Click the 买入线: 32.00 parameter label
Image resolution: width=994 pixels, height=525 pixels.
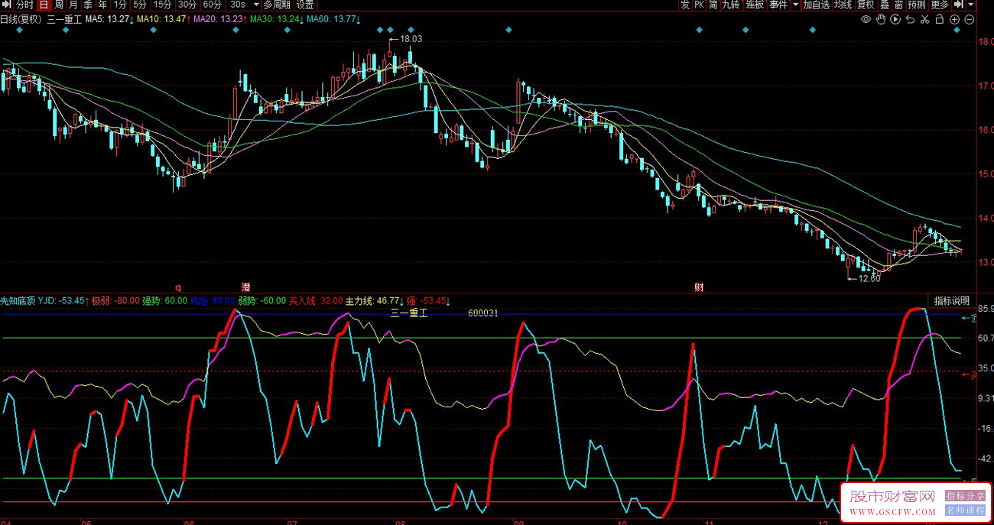click(316, 301)
